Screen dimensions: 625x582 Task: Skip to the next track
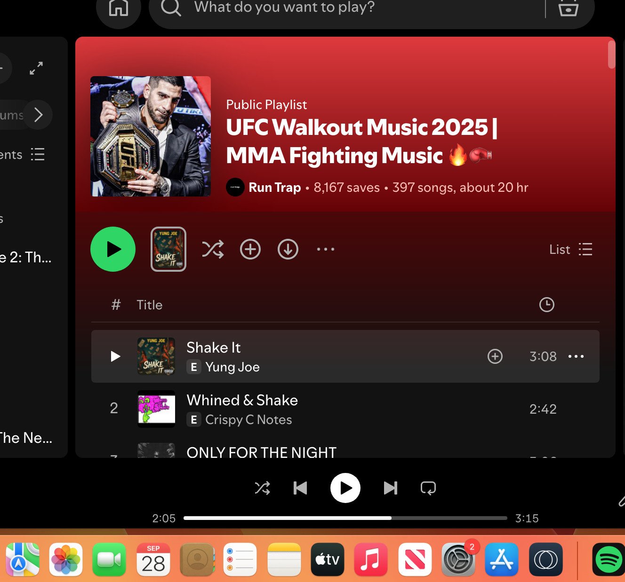pos(391,488)
